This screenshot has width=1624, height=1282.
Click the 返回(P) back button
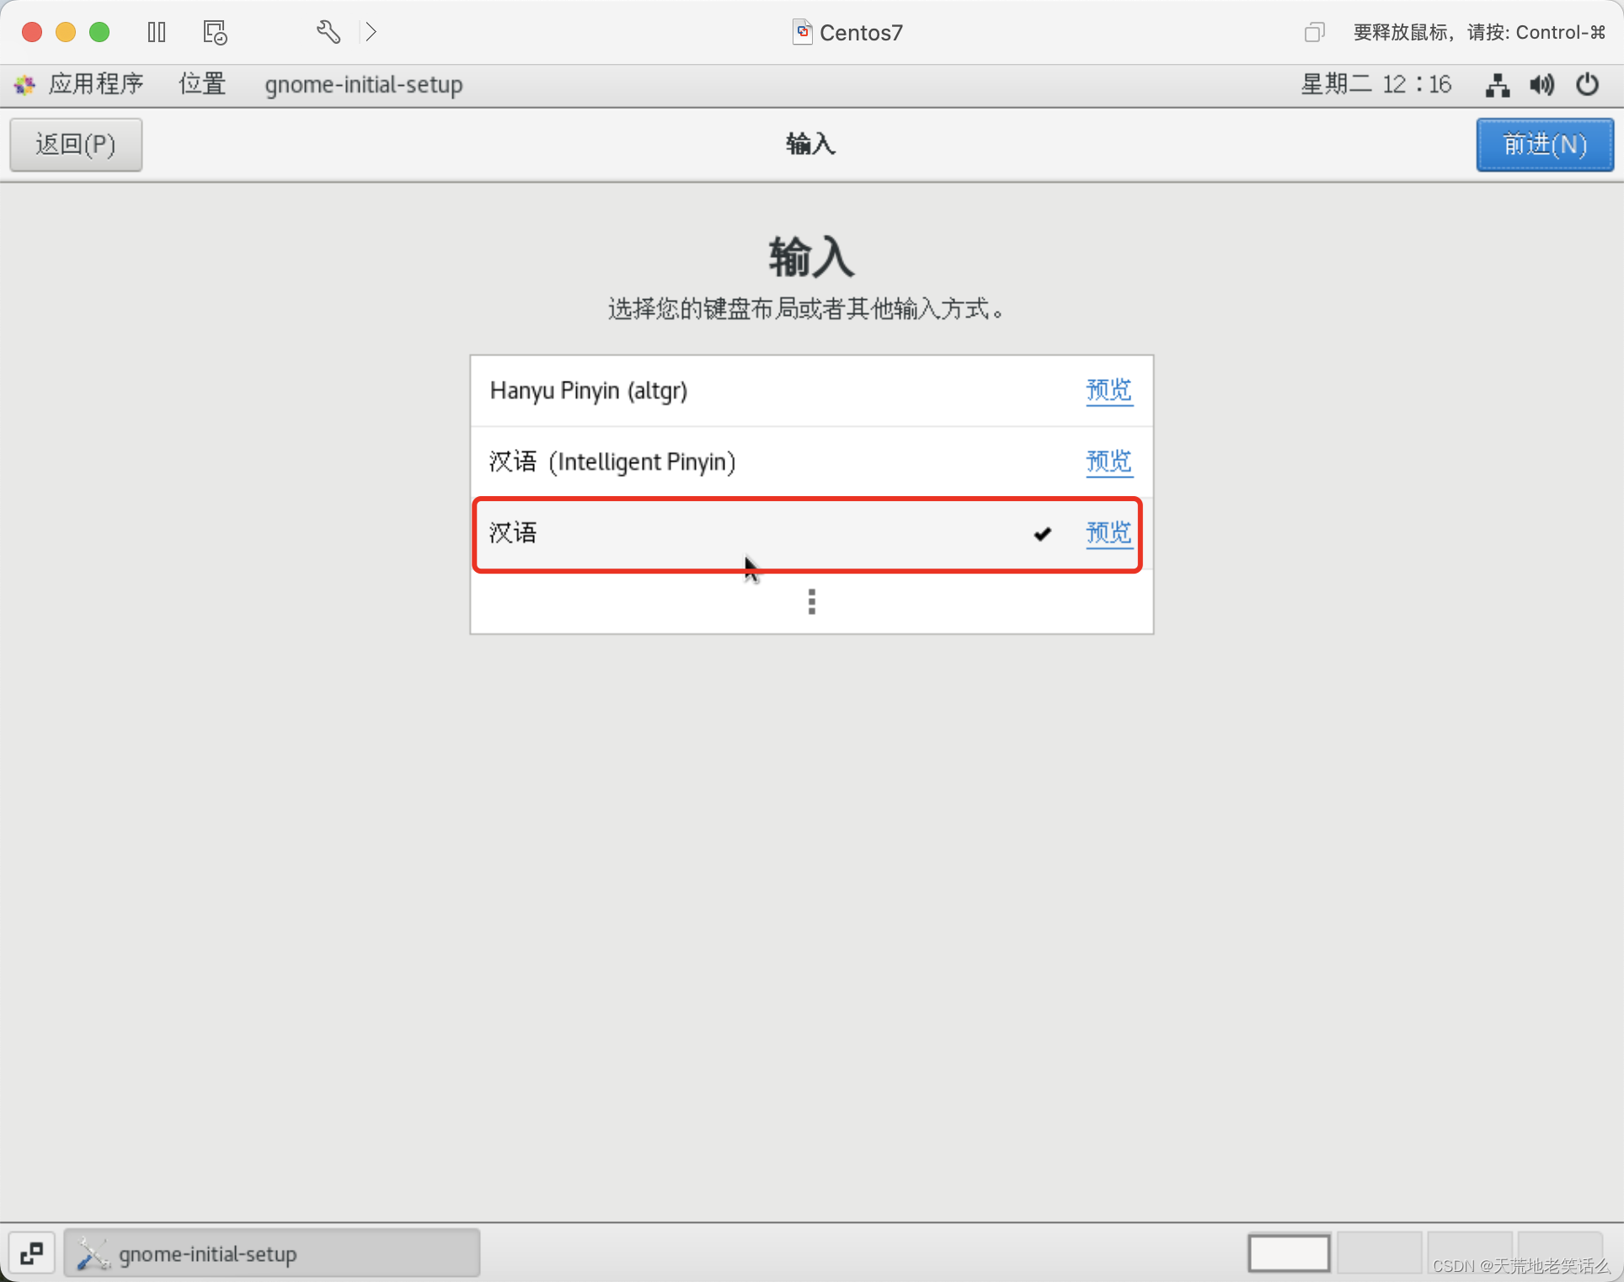[x=76, y=145]
